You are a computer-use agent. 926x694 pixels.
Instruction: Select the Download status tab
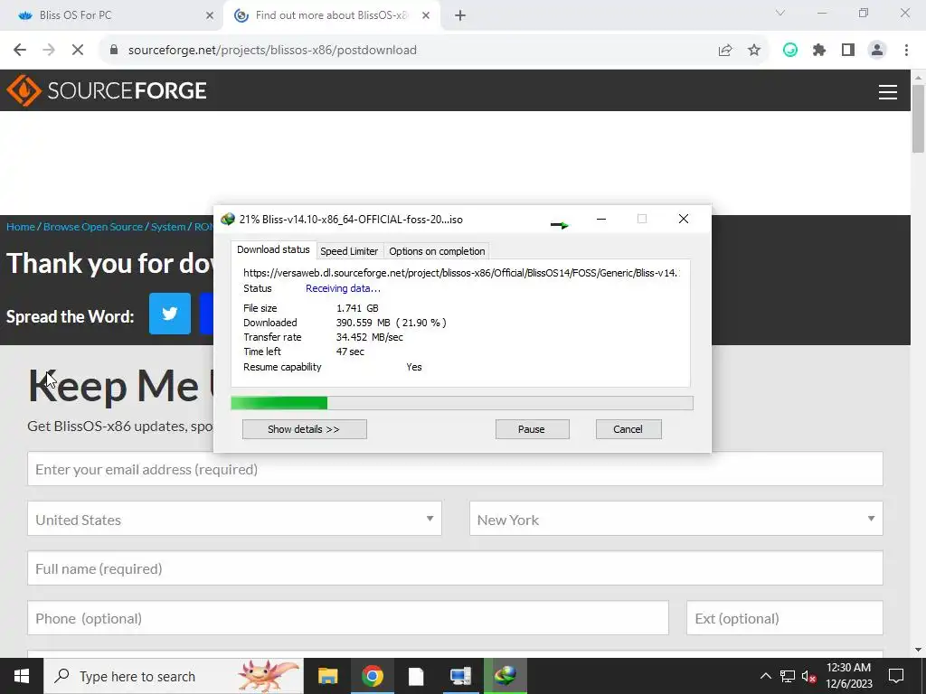point(273,249)
